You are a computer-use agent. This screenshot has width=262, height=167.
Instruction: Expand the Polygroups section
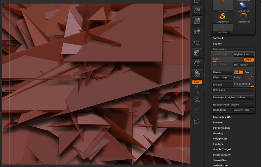(x=220, y=139)
